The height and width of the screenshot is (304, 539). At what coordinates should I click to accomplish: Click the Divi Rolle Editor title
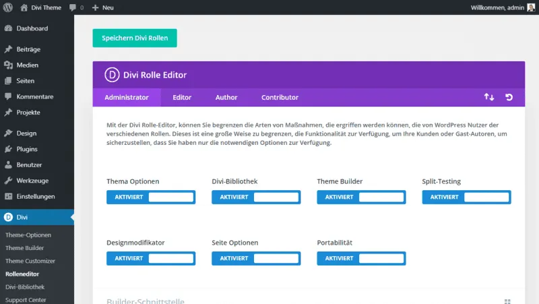(155, 75)
